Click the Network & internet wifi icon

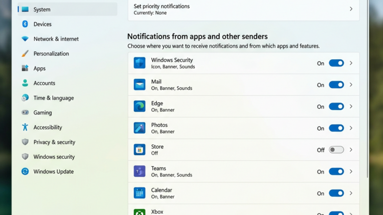pos(25,39)
